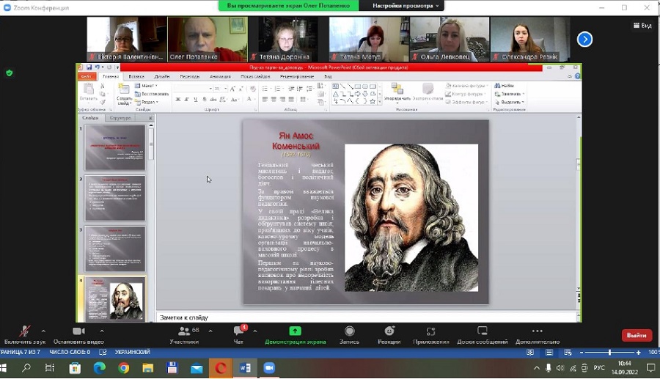Show next participants with blue arrow
This screenshot has width=660, height=379.
(x=584, y=39)
